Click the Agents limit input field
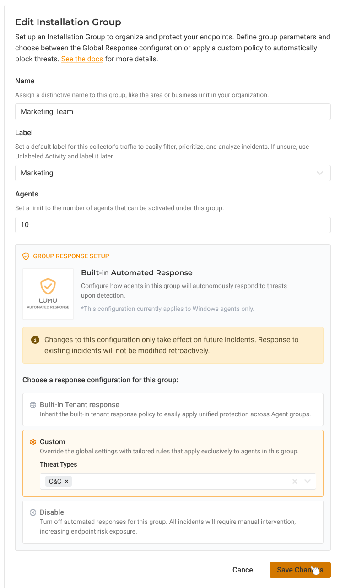 tap(173, 225)
